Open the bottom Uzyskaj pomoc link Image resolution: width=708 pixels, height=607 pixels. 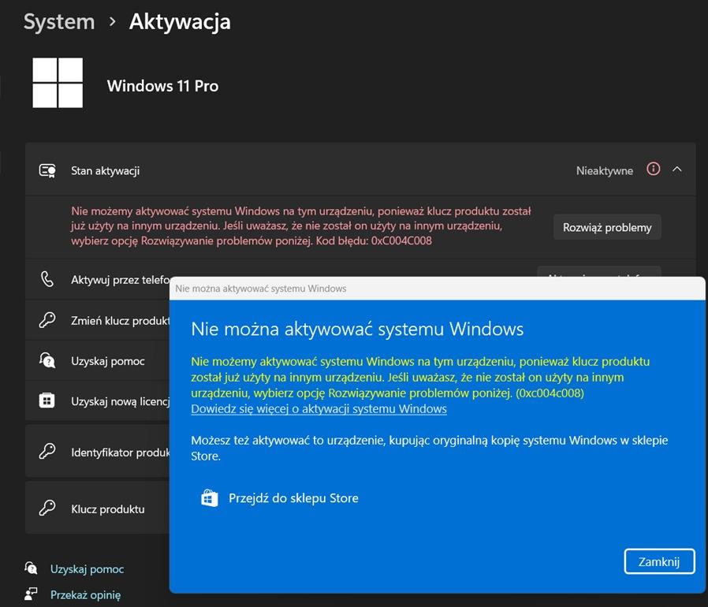[88, 568]
